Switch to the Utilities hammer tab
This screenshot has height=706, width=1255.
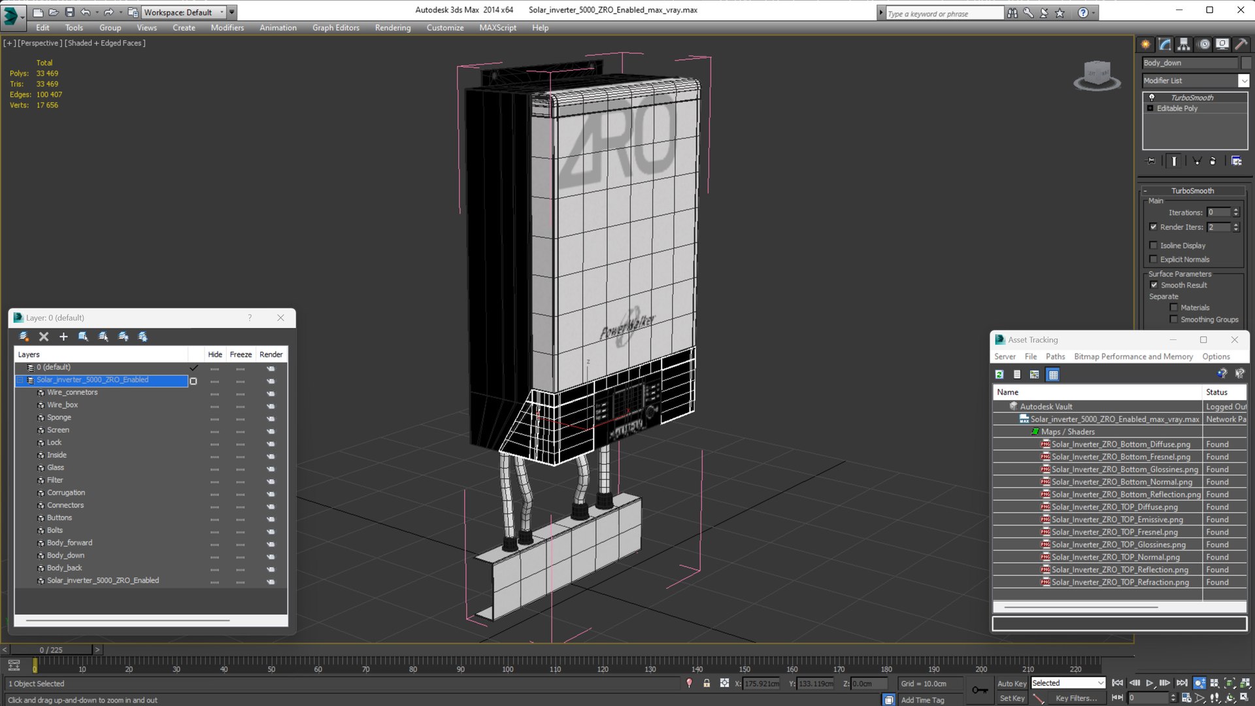pyautogui.click(x=1241, y=44)
